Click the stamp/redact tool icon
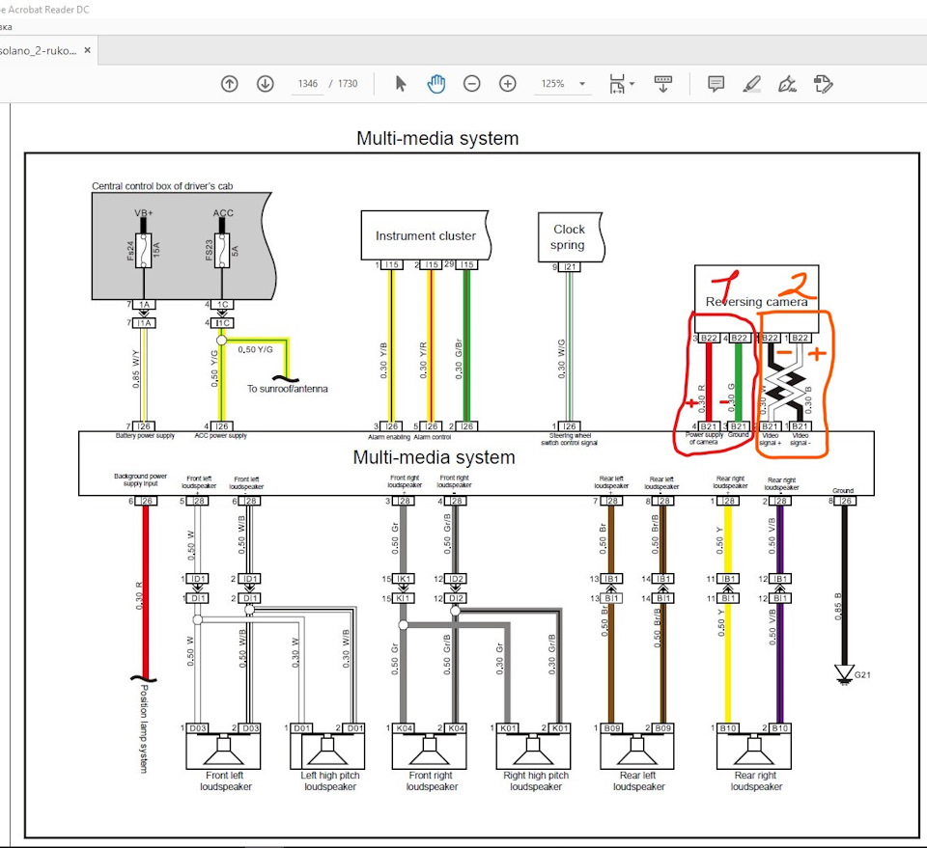Image resolution: width=927 pixels, height=848 pixels. [823, 84]
